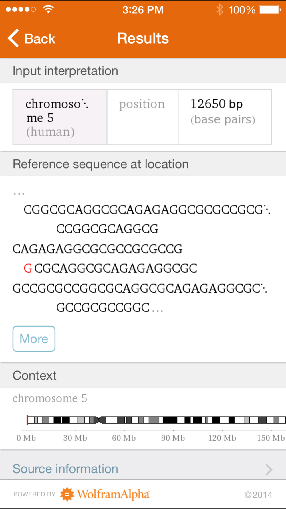Tap the red highlighted G base
This screenshot has width=286, height=509.
click(x=28, y=269)
